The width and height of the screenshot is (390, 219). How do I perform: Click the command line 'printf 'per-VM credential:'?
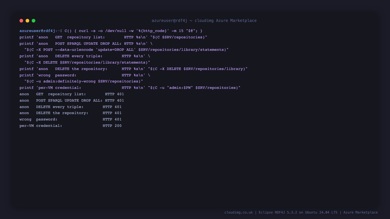(x=130, y=88)
